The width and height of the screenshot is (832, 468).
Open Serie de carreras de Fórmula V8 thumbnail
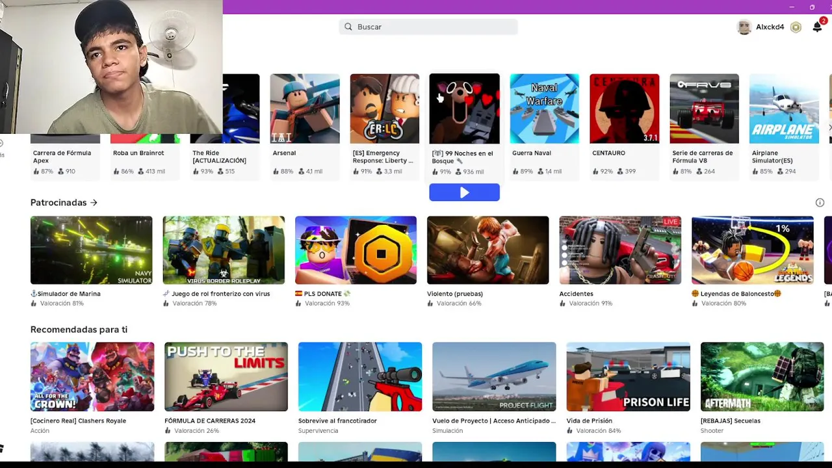coord(705,109)
